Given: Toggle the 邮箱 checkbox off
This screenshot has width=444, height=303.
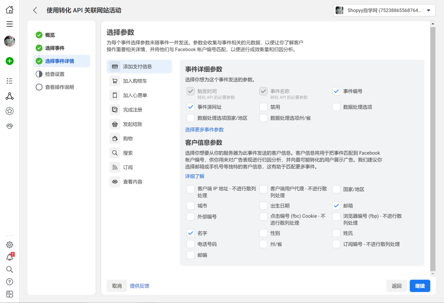Looking at the screenshot, I should pos(336,206).
